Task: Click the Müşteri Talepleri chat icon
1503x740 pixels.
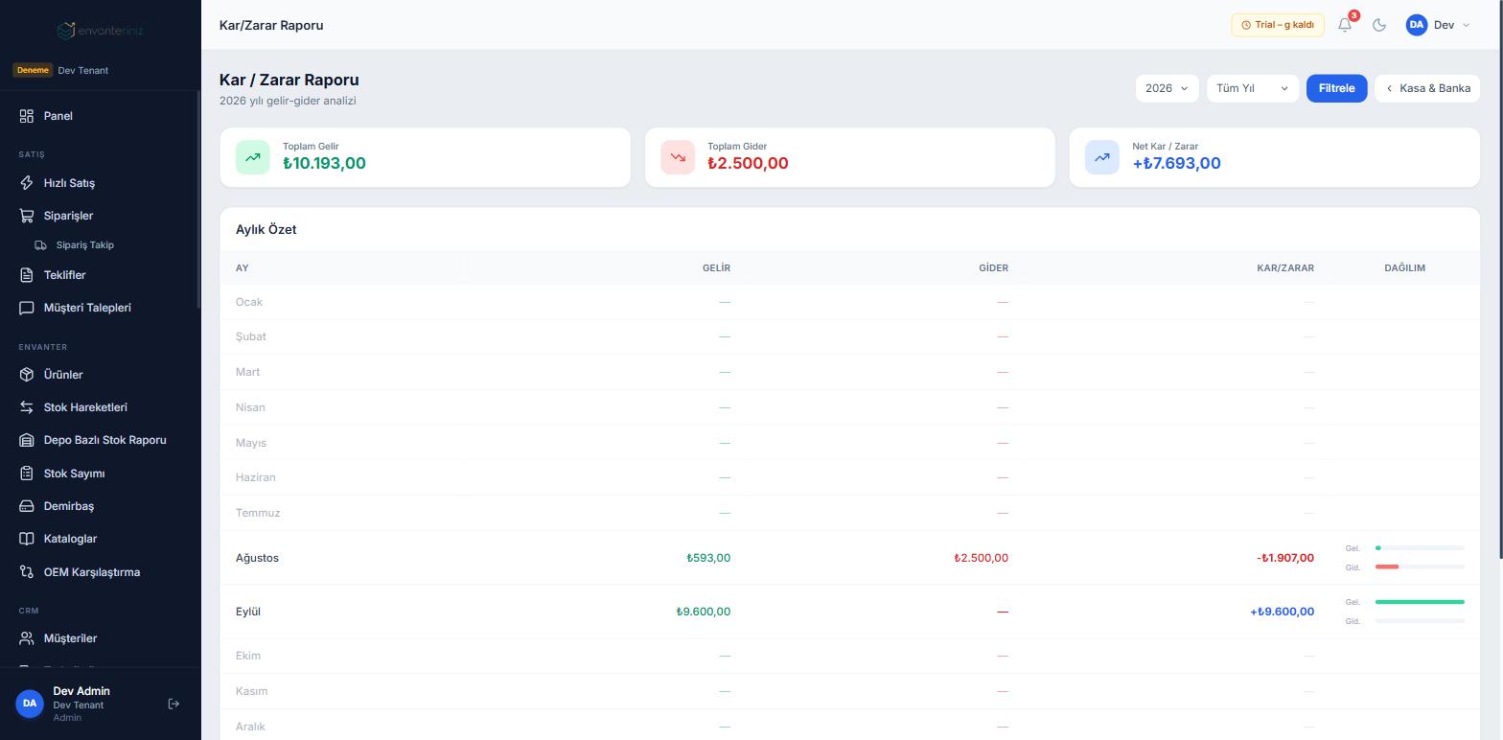Action: click(x=27, y=308)
